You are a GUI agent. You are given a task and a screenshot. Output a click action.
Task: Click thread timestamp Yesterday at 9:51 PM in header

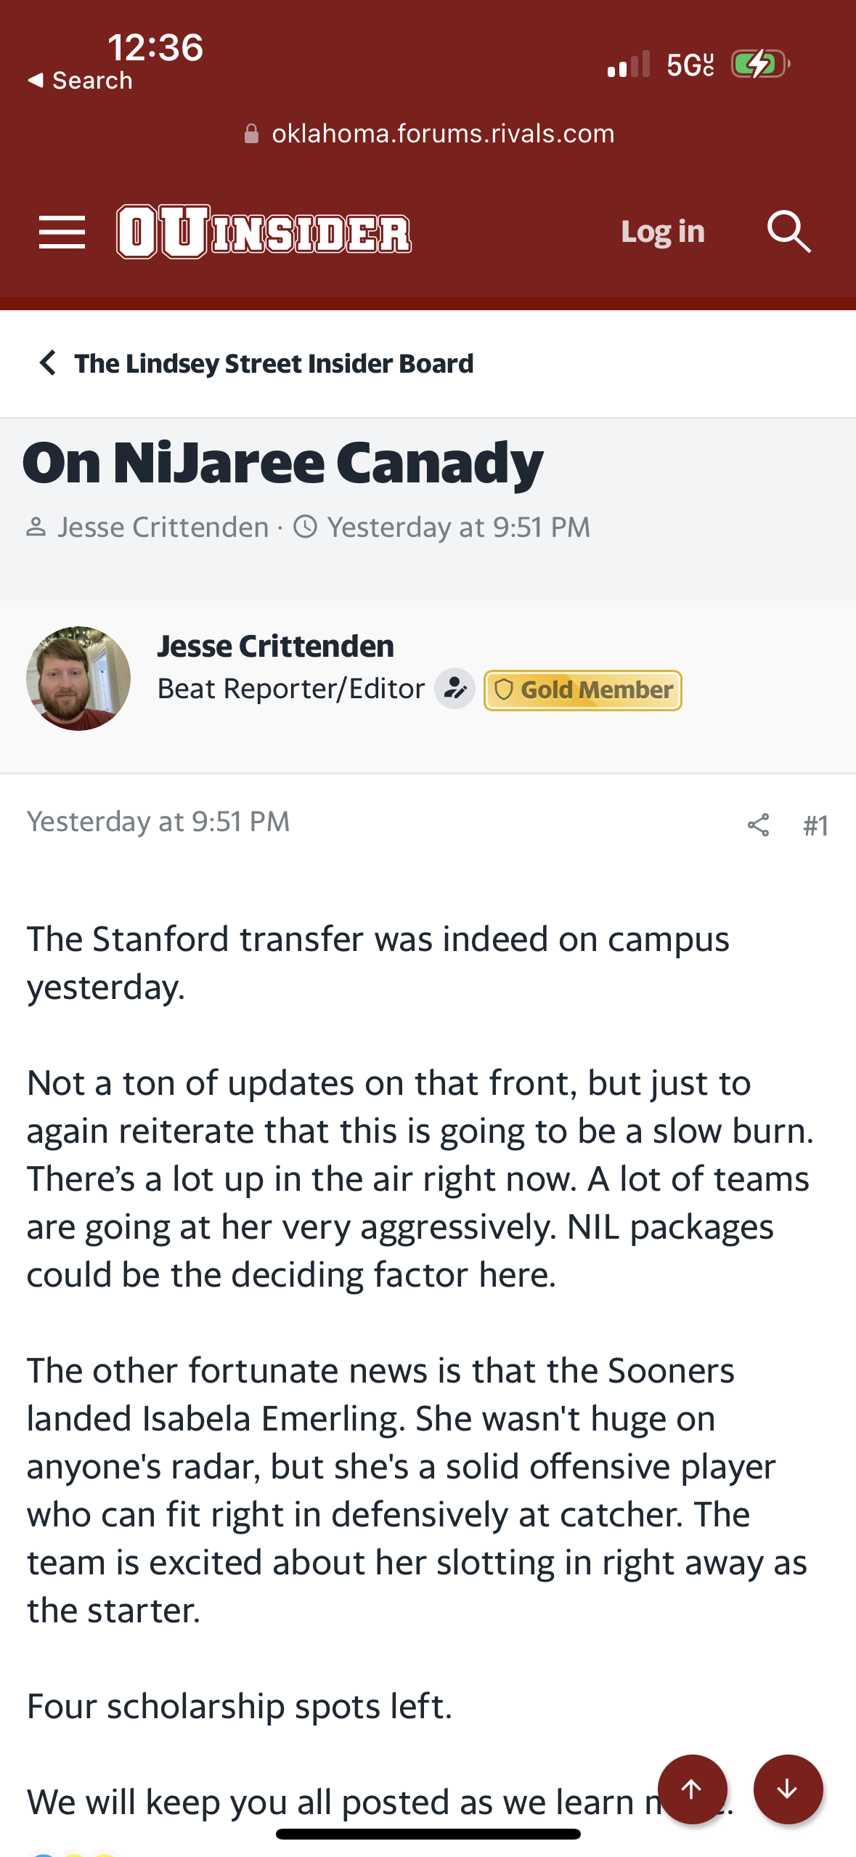pos(458,527)
